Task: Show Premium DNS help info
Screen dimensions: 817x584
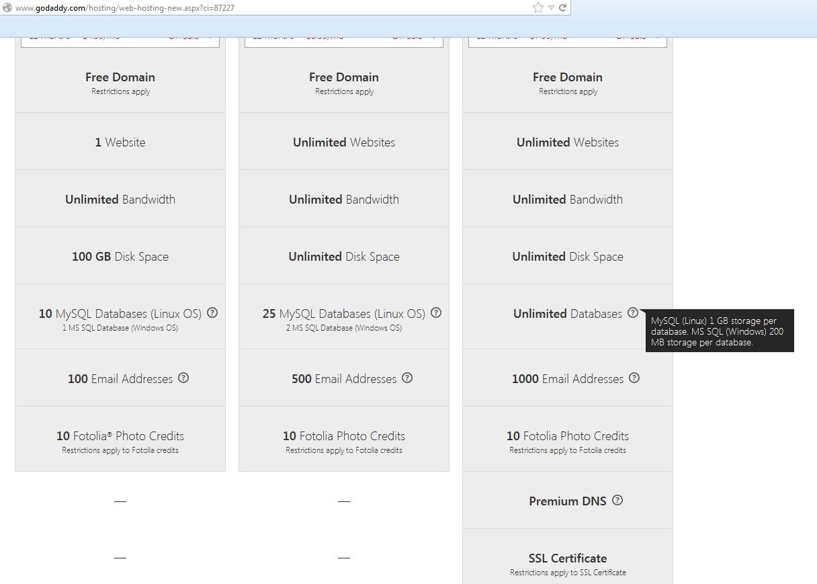Action: pos(617,500)
